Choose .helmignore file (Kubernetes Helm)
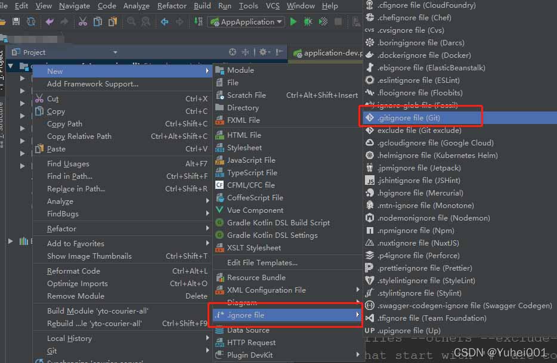Screen dimensions: 557x363 point(460,155)
